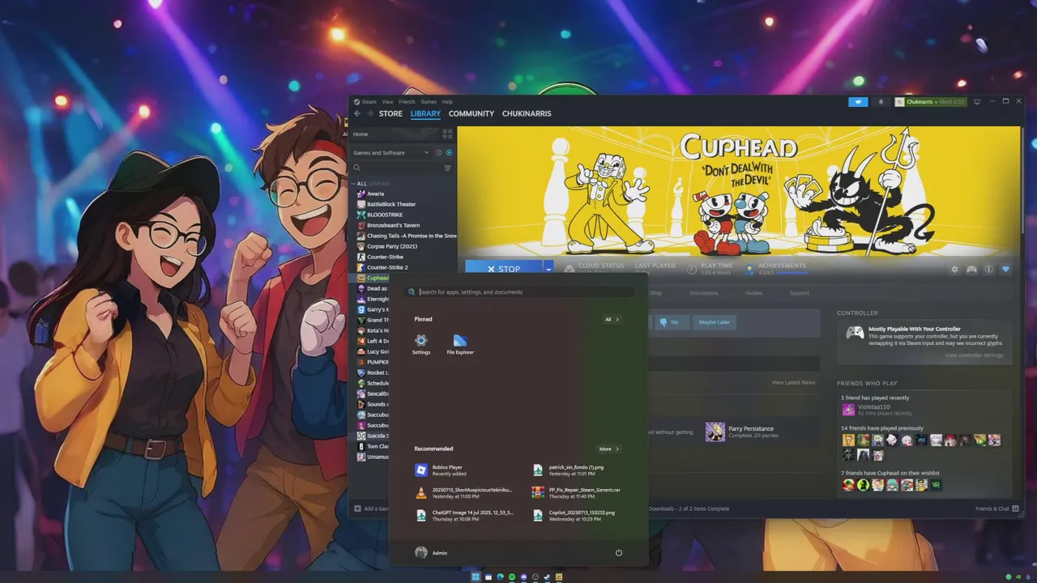Open the Games menu in Steam
The height and width of the screenshot is (583, 1037).
[429, 102]
